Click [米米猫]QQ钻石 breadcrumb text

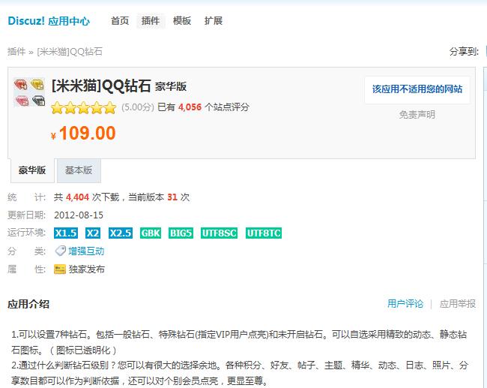point(70,51)
